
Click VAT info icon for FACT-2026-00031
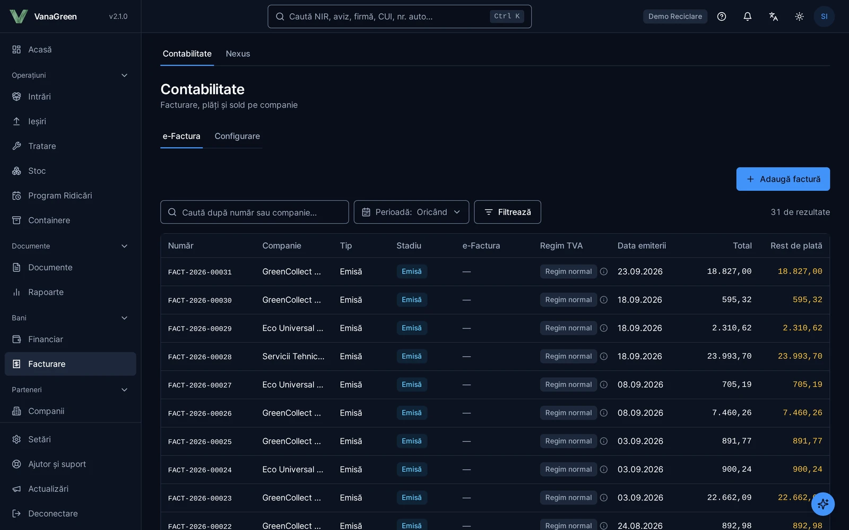[604, 271]
